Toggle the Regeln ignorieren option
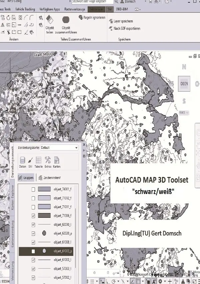The image size is (200, 284). (x=92, y=18)
